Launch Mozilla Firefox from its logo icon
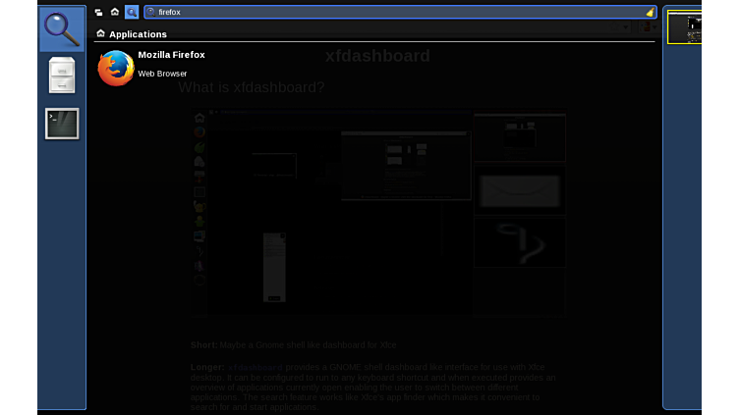 point(116,68)
